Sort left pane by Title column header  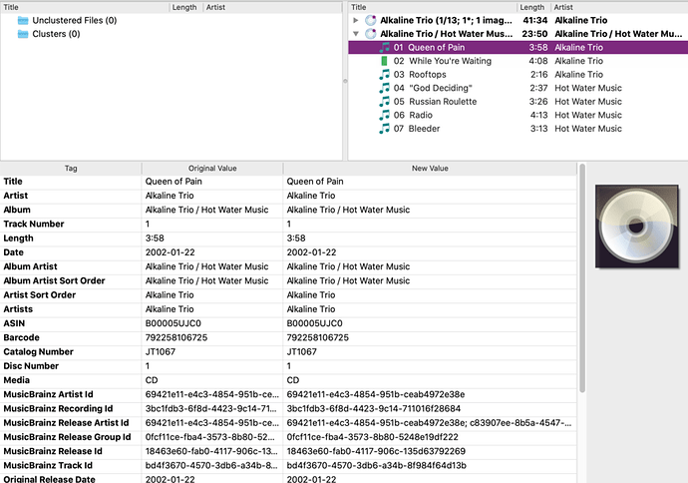[x=85, y=7]
